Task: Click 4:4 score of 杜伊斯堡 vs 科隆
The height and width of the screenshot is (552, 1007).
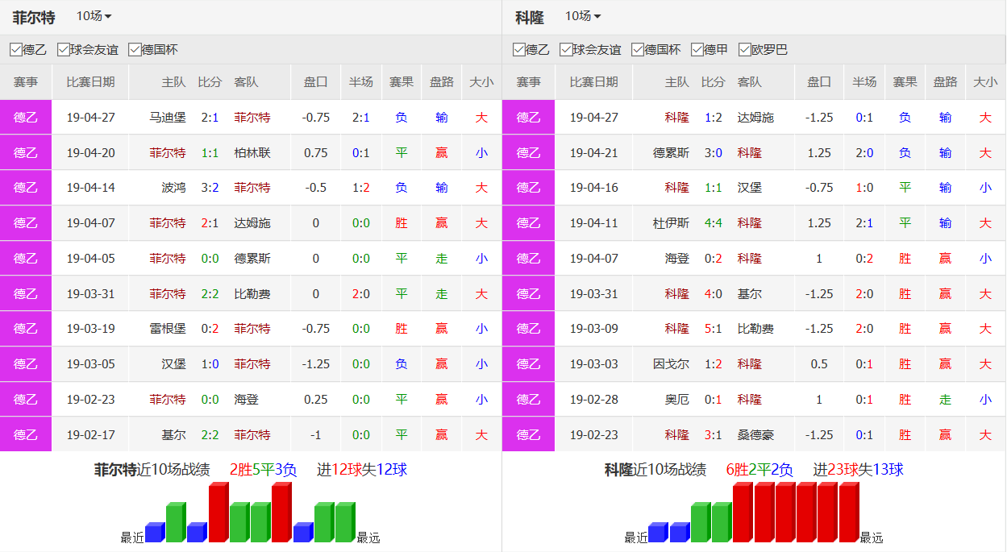Action: coord(713,223)
